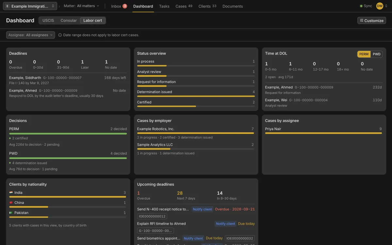Click the Priya Nair assignee row

point(323,131)
